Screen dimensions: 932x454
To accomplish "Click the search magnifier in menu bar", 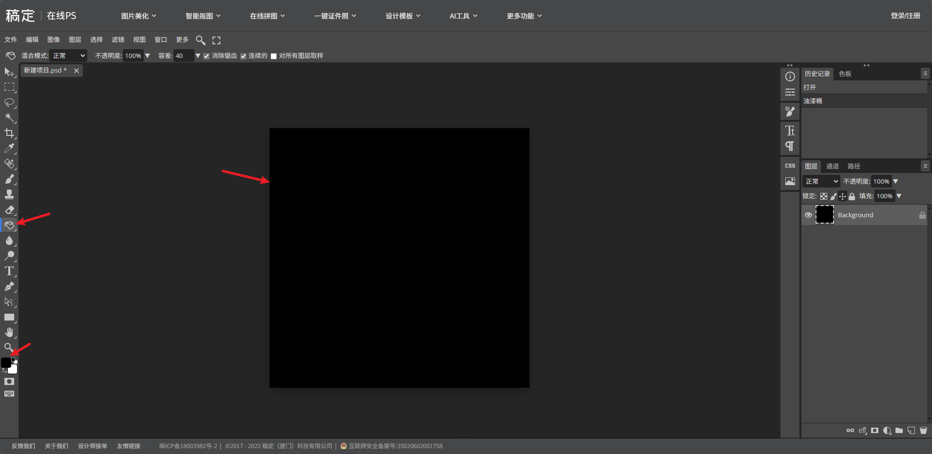I will [200, 40].
